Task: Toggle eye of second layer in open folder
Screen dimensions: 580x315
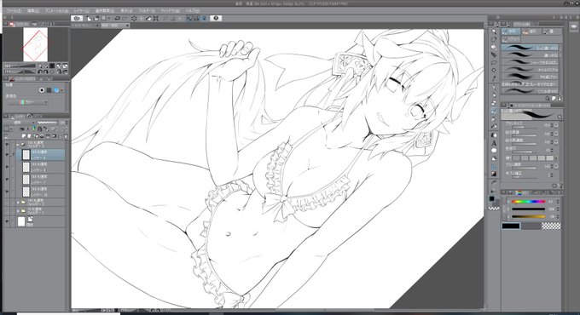Action: tap(7, 167)
